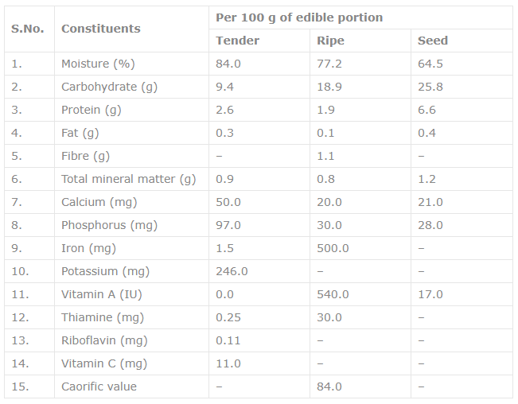Select the Protein (g) row label
Image resolution: width=518 pixels, height=404 pixels.
click(x=92, y=110)
